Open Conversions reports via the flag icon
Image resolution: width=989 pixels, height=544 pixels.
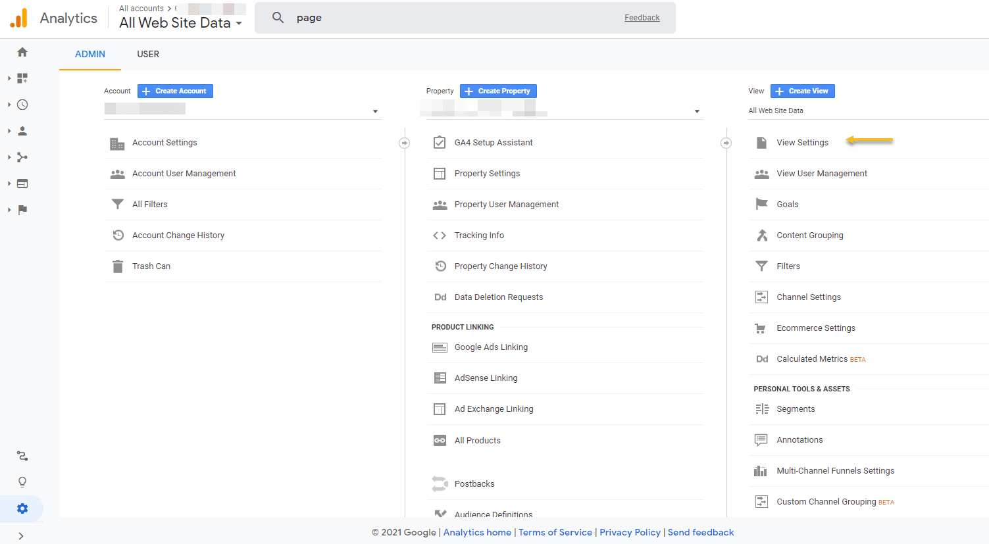click(22, 209)
